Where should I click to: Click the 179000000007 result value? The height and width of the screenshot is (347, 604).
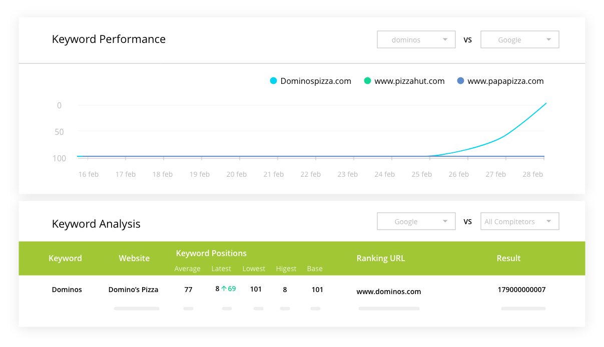[521, 290]
